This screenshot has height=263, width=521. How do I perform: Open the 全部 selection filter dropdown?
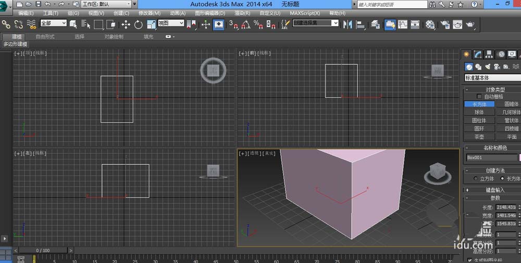(53, 23)
